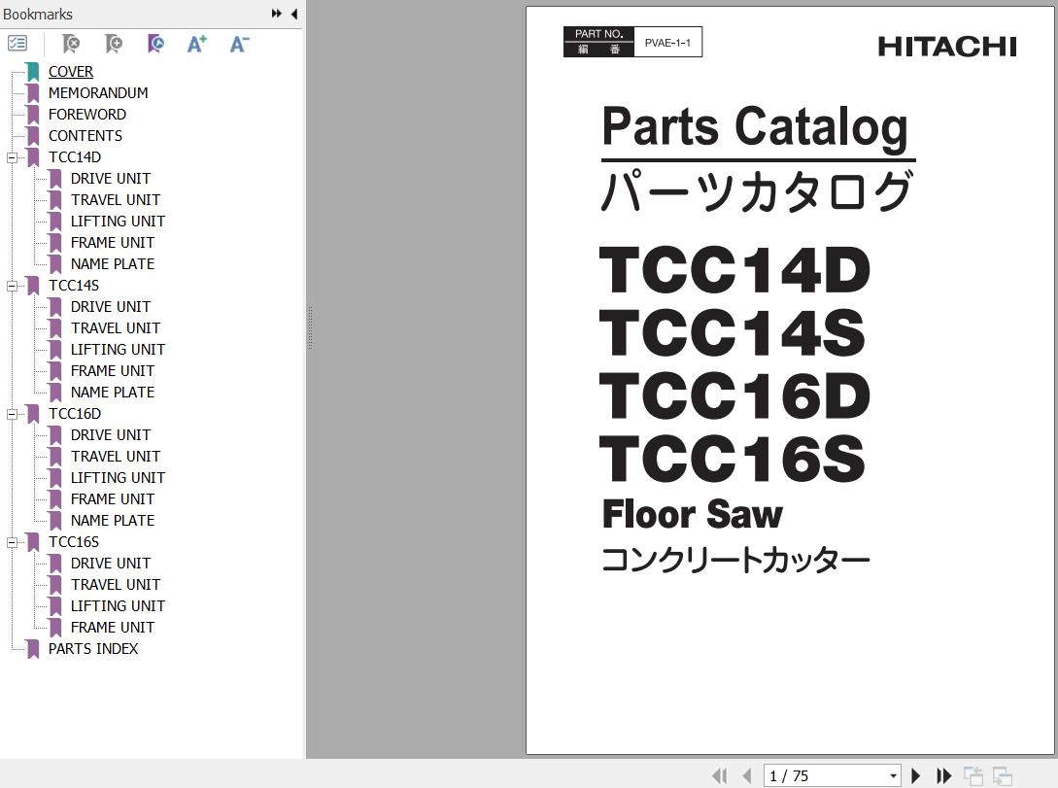Viewport: 1058px width, 788px height.
Task: Click the go-to-previous-view icon in the page bar
Action: click(973, 776)
